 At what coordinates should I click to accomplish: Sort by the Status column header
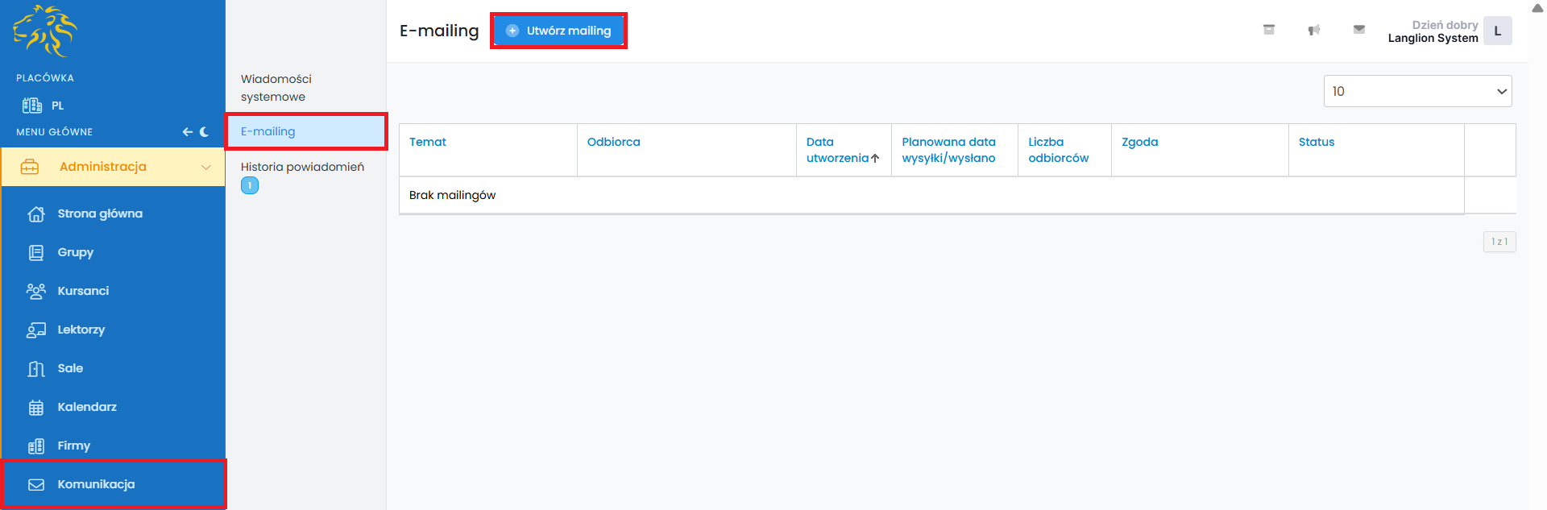coord(1316,142)
